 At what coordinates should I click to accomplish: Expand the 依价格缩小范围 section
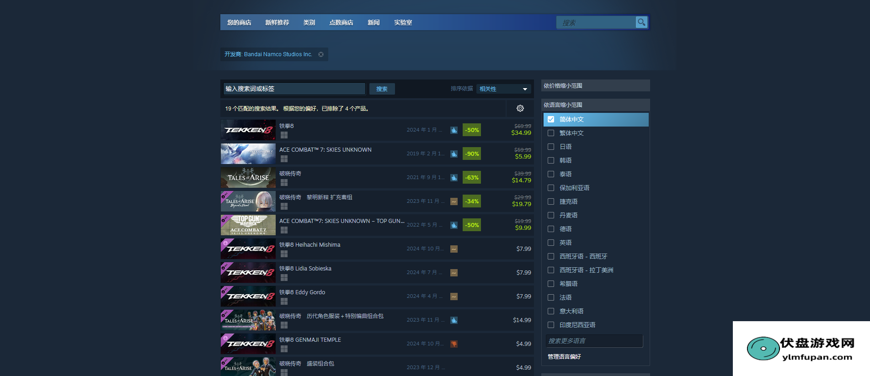point(595,85)
